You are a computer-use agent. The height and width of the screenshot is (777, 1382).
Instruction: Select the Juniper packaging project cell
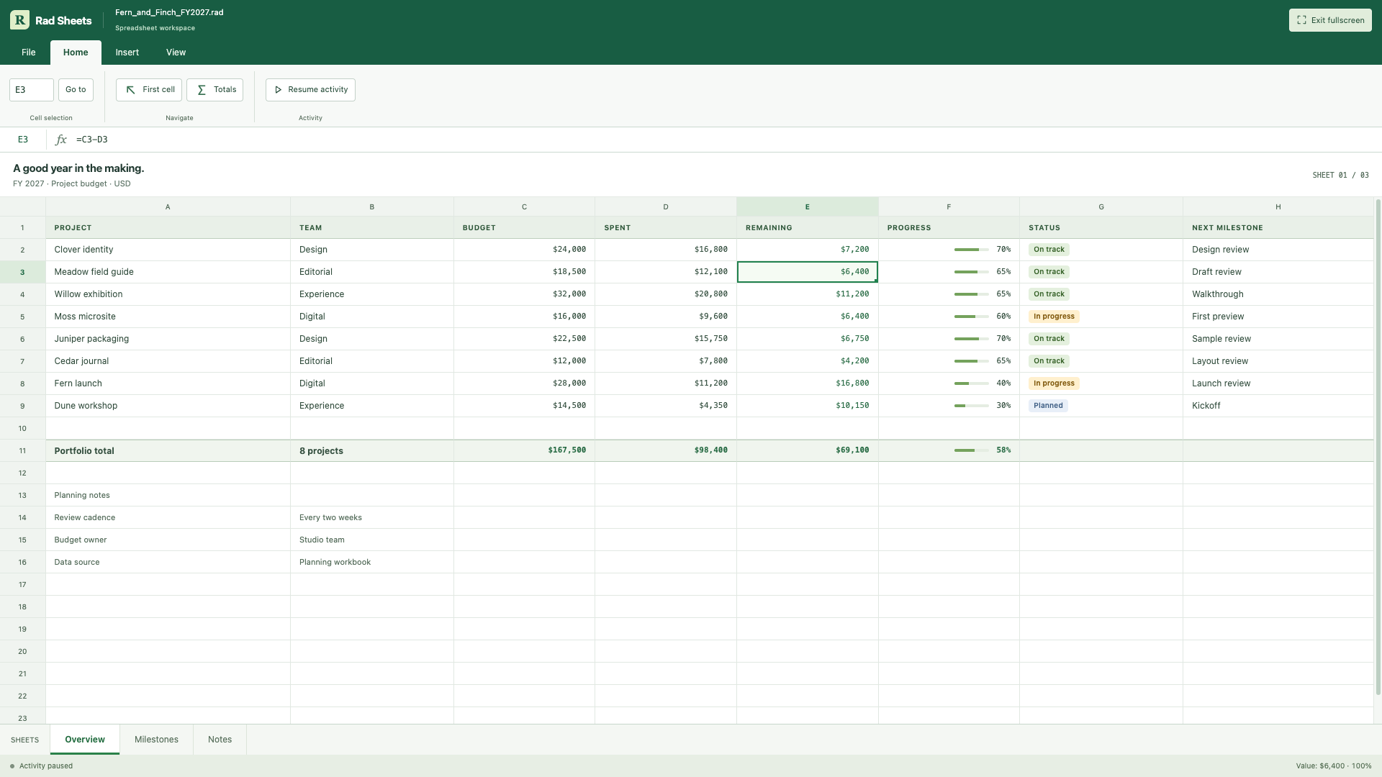click(168, 339)
